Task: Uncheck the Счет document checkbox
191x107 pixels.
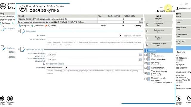Action: (x=146, y=55)
